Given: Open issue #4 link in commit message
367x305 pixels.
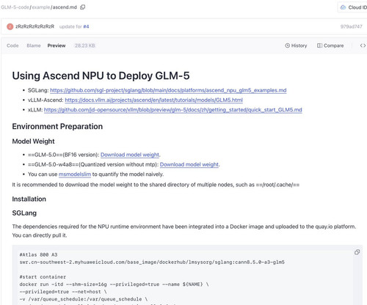Looking at the screenshot, I should [x=86, y=26].
